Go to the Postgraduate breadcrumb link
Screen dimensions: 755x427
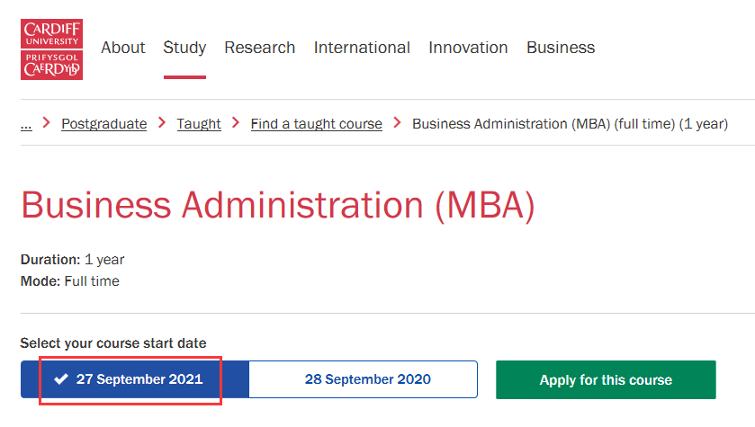(104, 124)
